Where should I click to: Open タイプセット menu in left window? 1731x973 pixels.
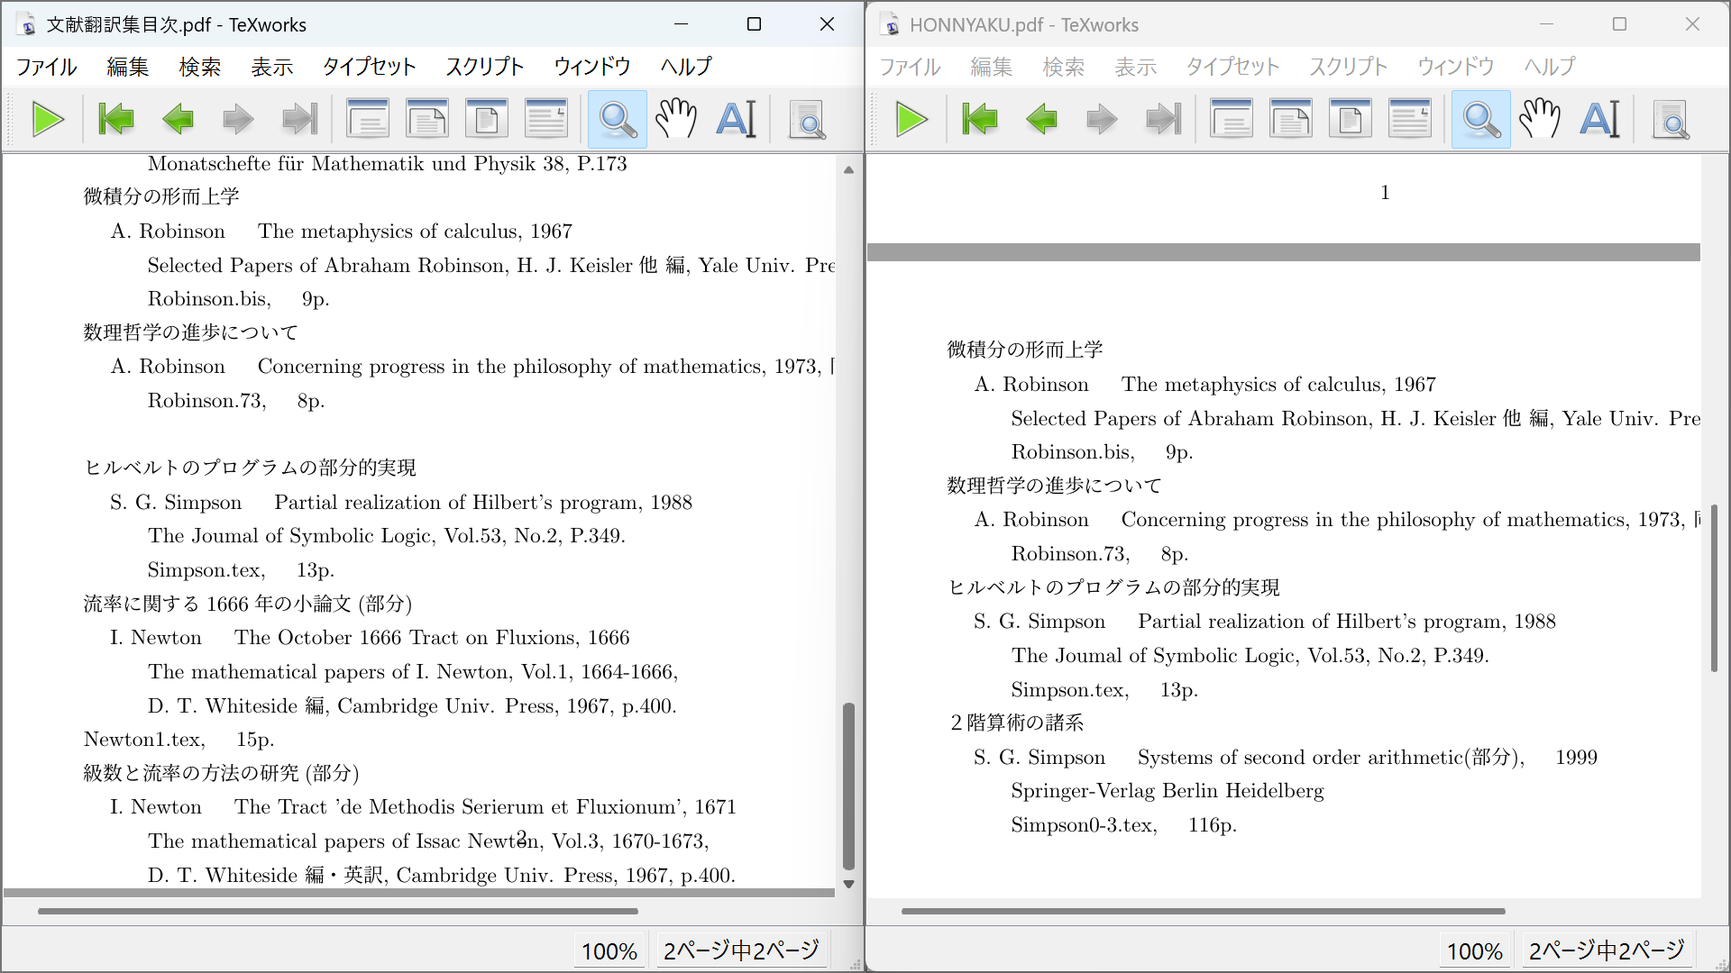pos(369,67)
